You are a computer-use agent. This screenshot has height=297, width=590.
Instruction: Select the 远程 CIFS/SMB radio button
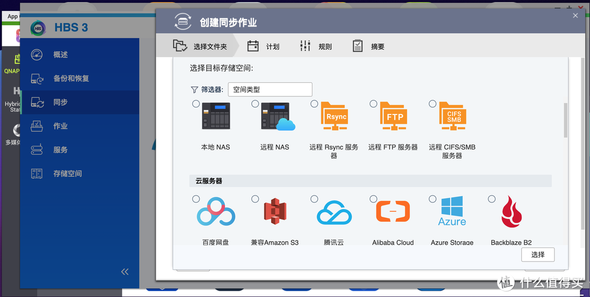[x=433, y=104]
